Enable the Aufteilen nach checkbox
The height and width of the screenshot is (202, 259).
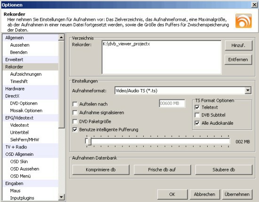point(75,104)
